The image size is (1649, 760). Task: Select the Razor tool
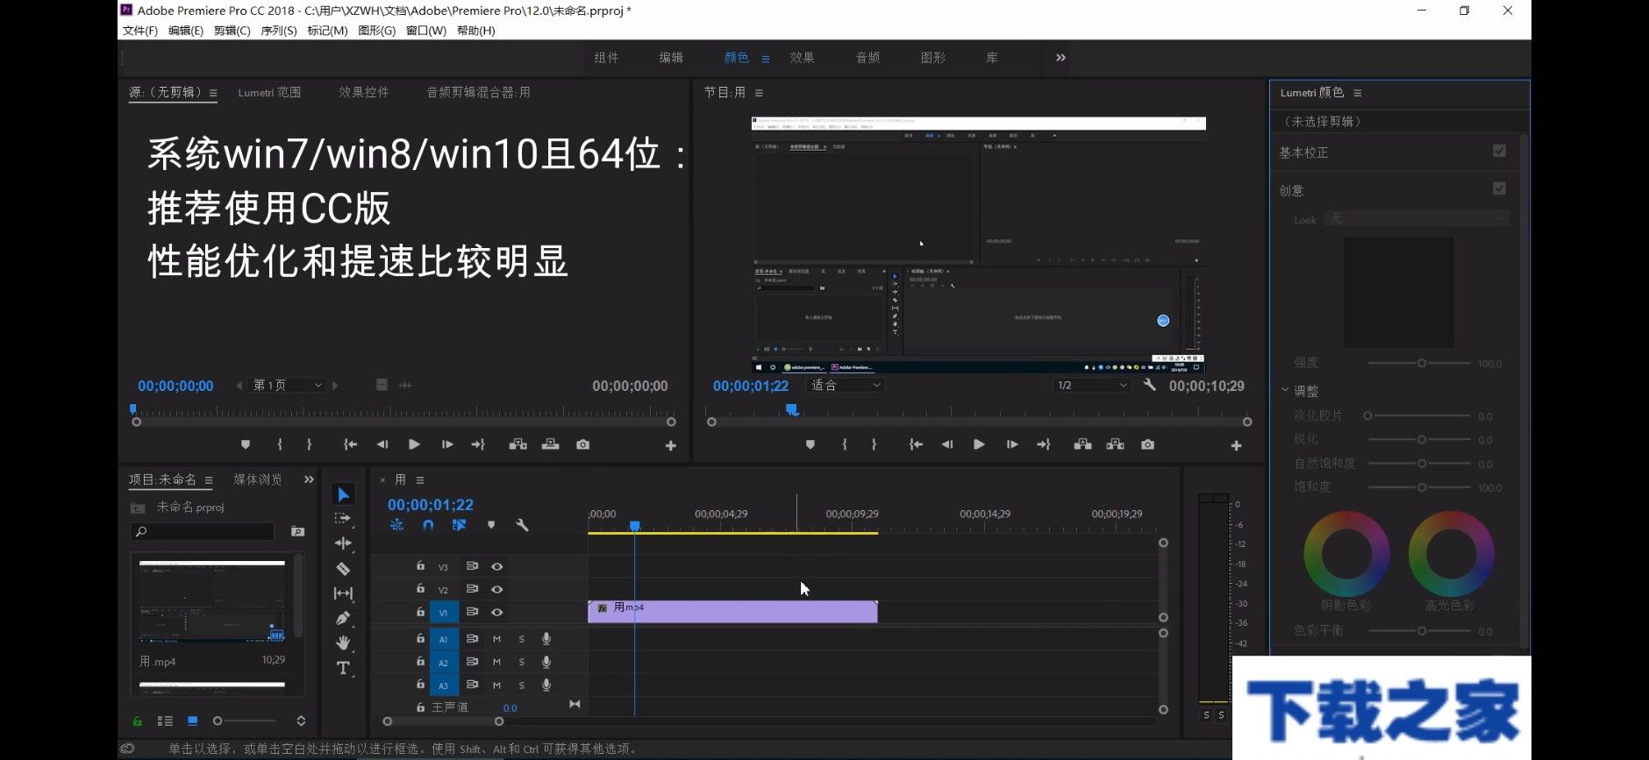[343, 568]
